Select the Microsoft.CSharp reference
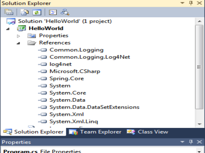Screen dimensions: 205x153 (x=75, y=71)
